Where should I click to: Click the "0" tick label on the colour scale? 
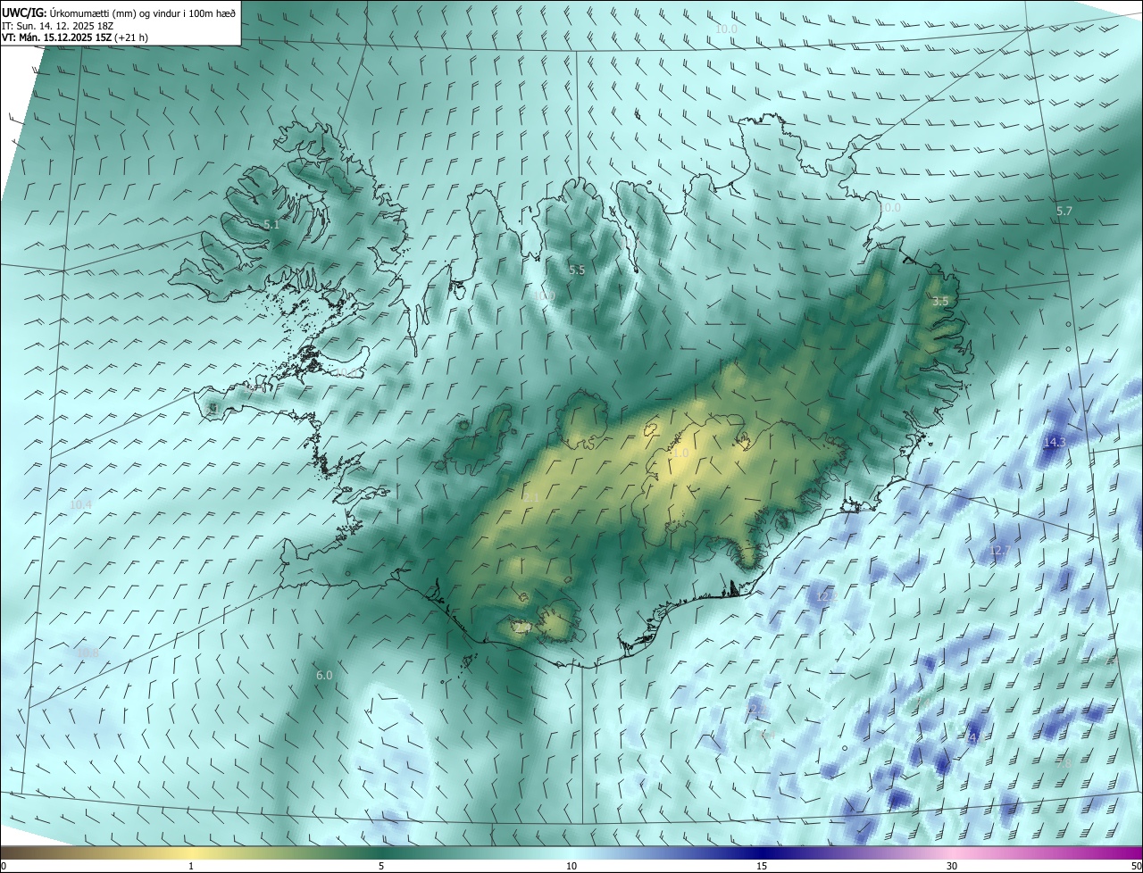click(x=4, y=867)
